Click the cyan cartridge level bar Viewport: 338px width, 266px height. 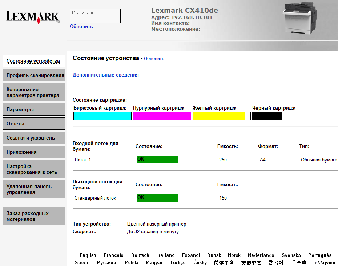point(102,116)
